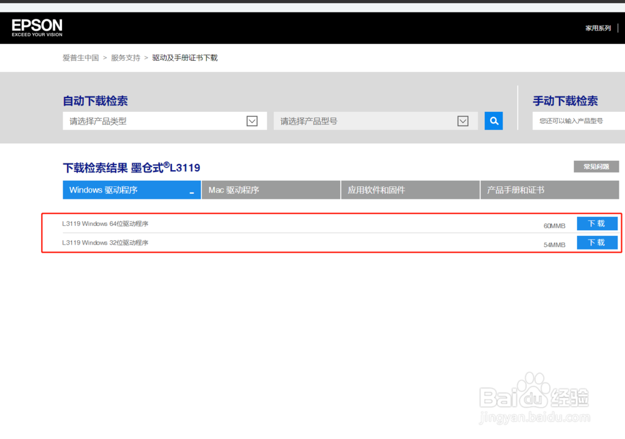Viewport: 625px width, 439px height.
Task: Click the EPSON logo in header
Action: click(37, 28)
